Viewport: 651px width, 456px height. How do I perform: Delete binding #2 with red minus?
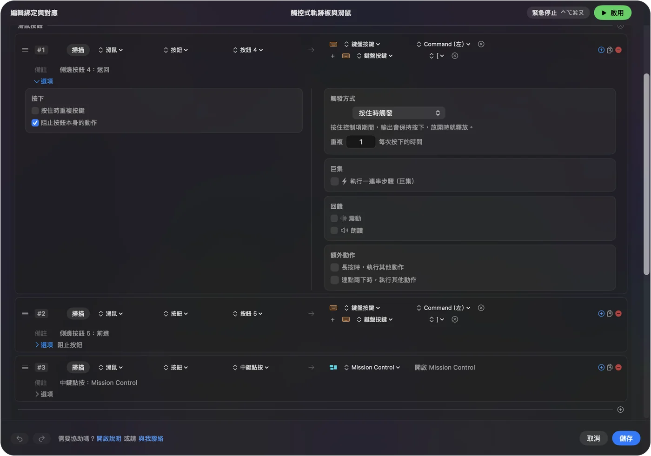click(x=618, y=314)
